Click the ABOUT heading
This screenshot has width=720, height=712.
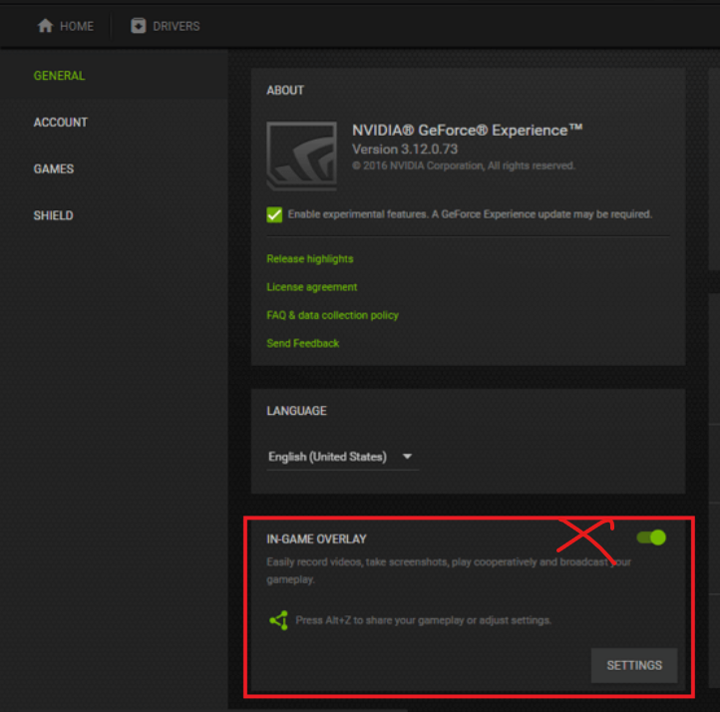[x=285, y=91]
